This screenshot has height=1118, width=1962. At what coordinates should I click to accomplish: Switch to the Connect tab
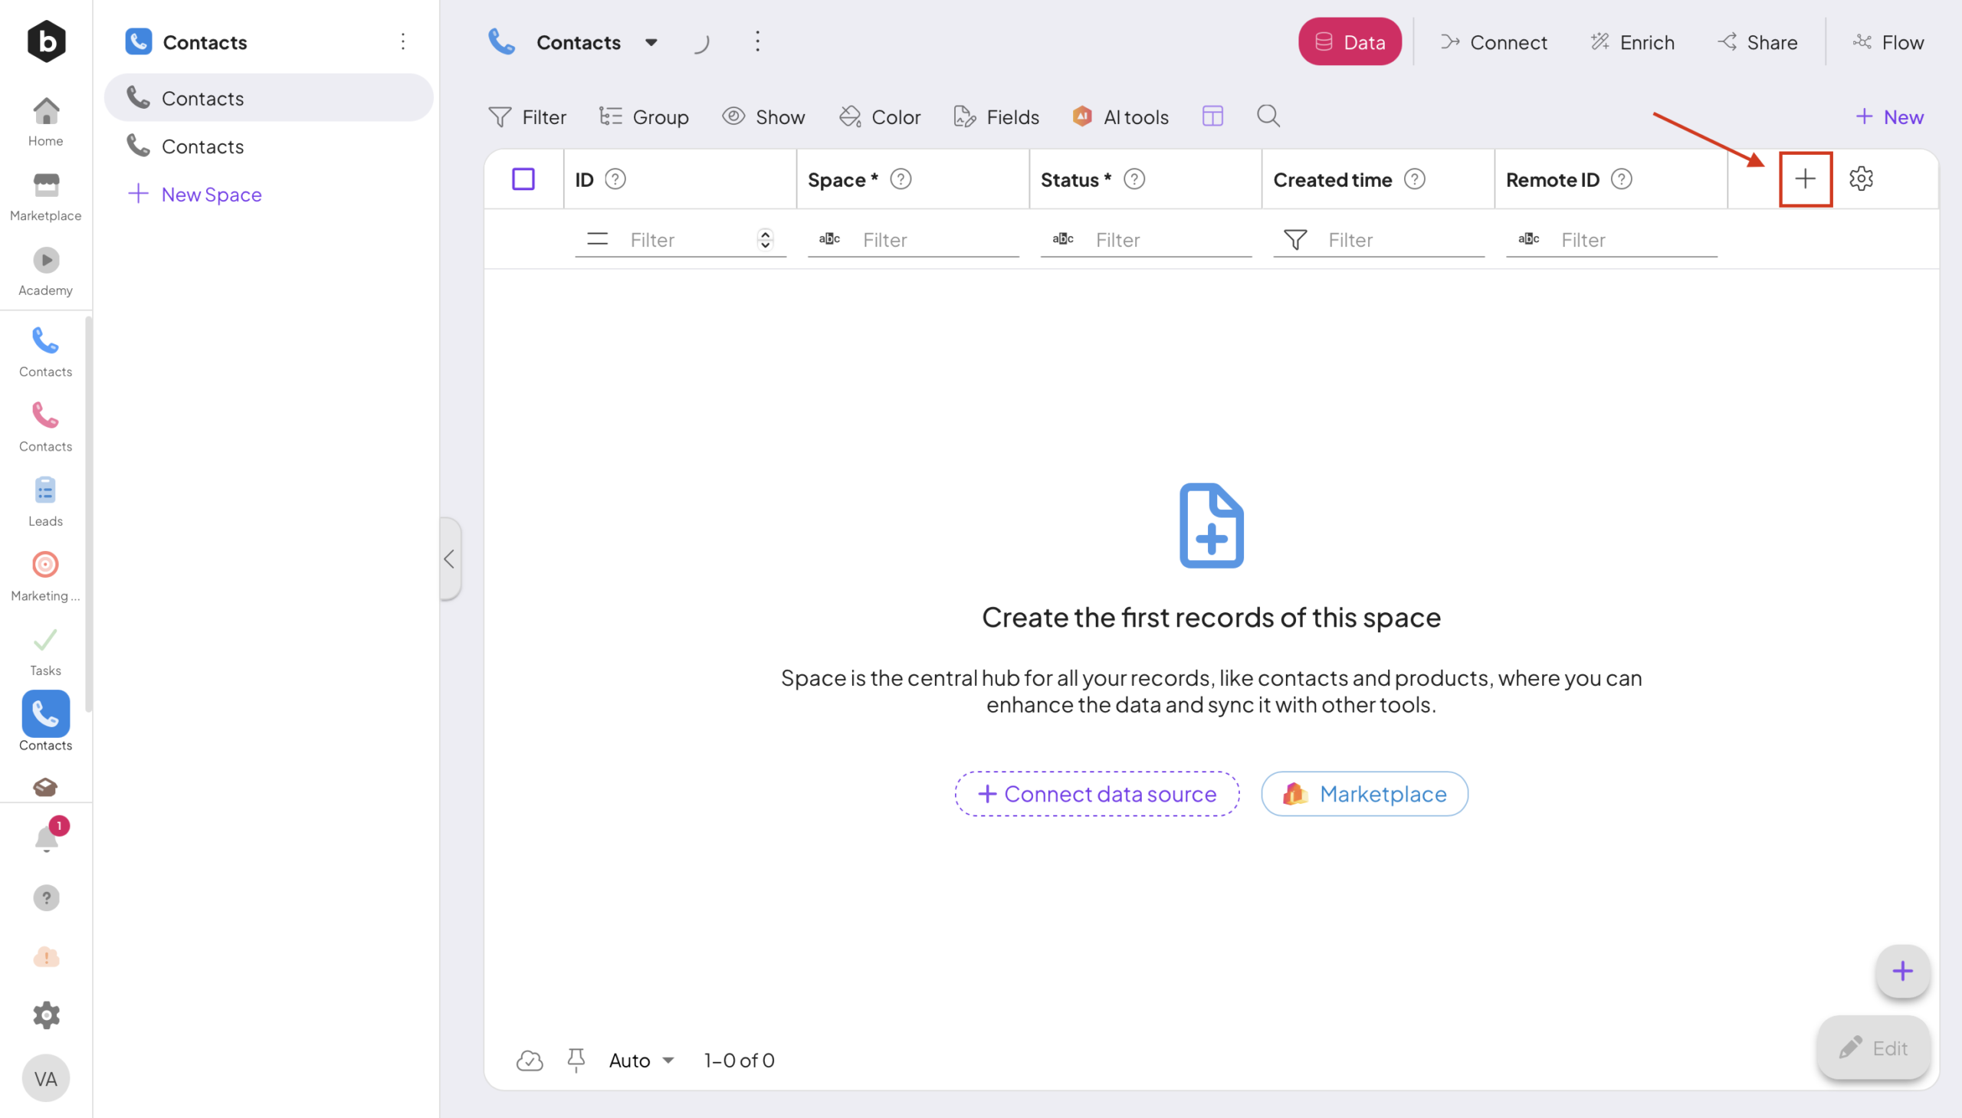point(1494,42)
